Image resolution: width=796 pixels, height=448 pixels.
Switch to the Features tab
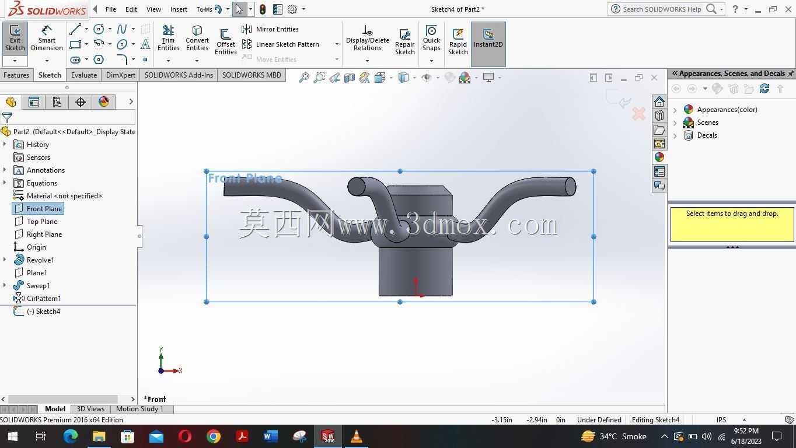click(16, 75)
